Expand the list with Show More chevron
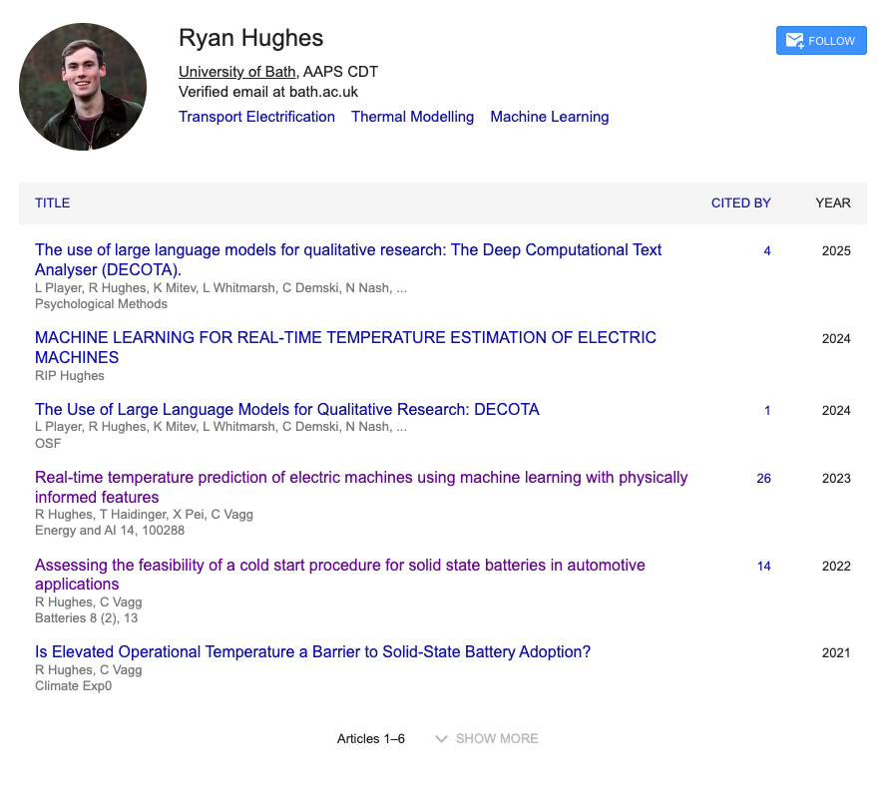This screenshot has height=789, width=886. click(487, 739)
